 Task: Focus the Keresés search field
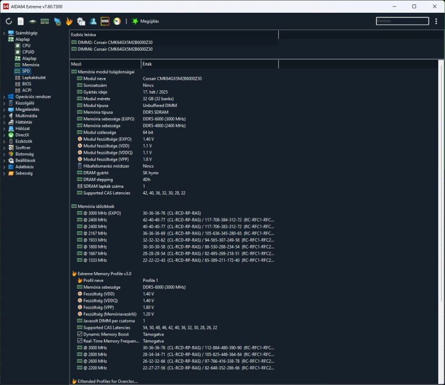point(402,21)
